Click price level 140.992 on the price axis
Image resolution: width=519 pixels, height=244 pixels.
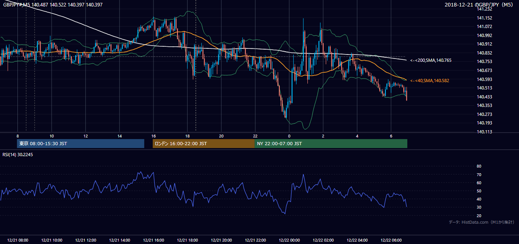(x=484, y=35)
